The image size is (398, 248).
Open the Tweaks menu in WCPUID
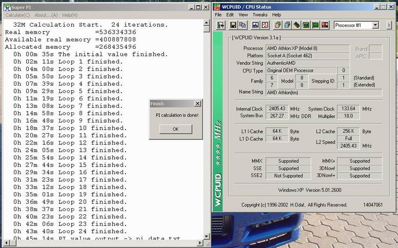[260, 15]
